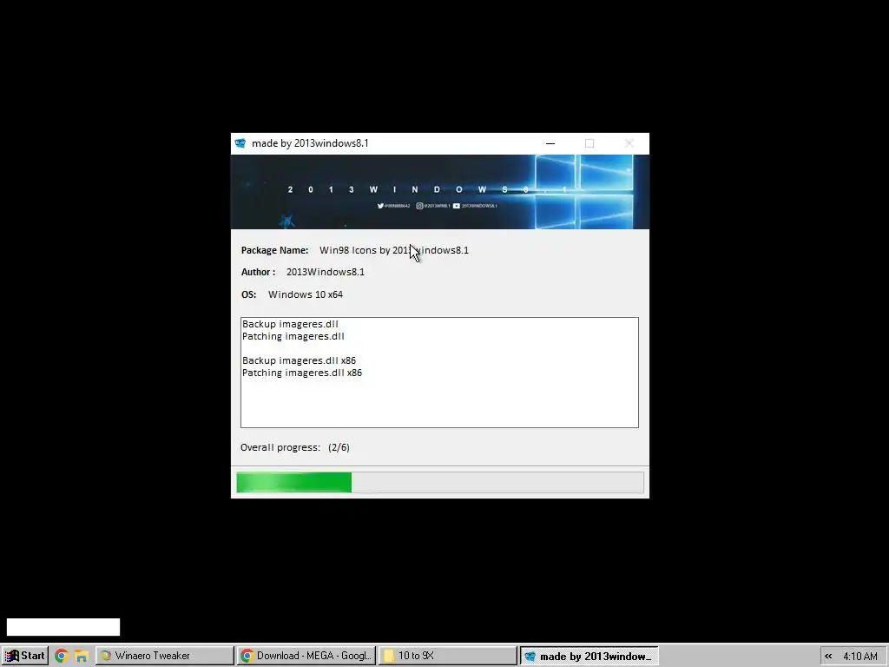Viewport: 889px width, 667px height.
Task: Click log line "Backup imageres.dll x86"
Action: coord(299,360)
